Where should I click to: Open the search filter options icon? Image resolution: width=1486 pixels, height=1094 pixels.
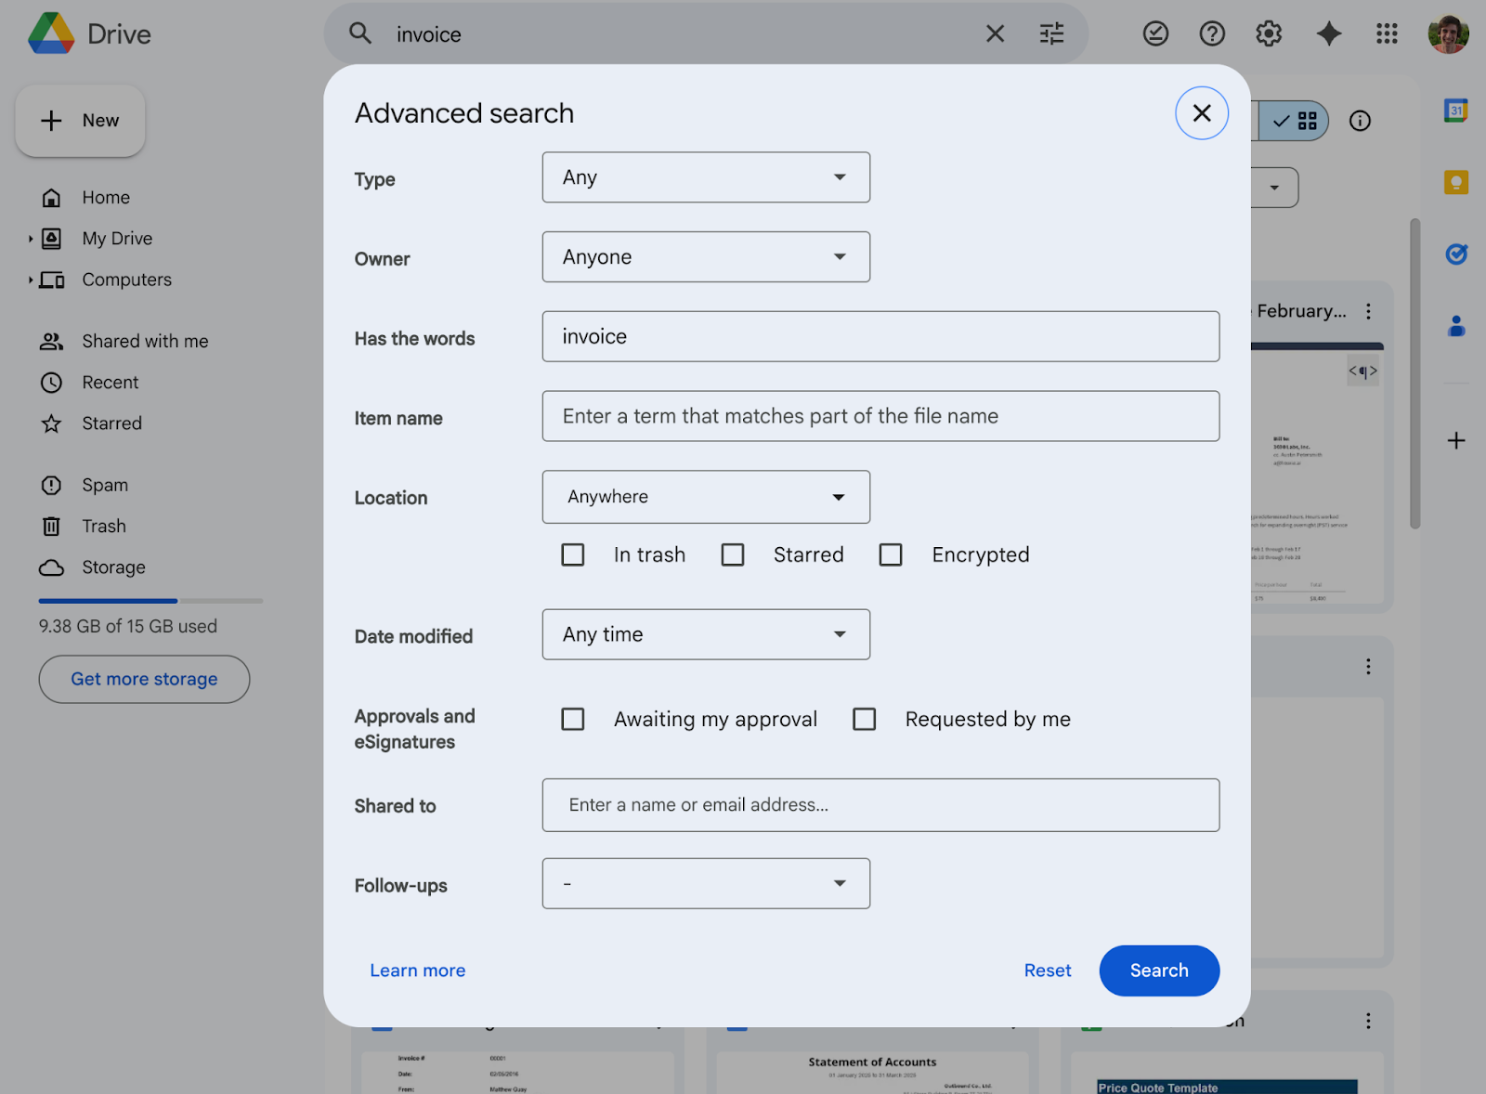pos(1050,33)
